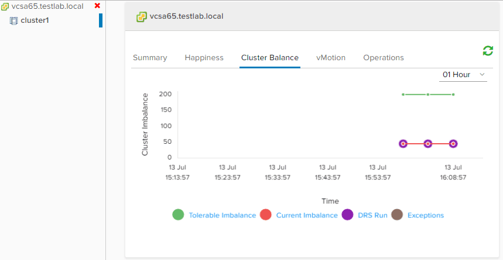Switch to the Summary tab

tap(150, 58)
